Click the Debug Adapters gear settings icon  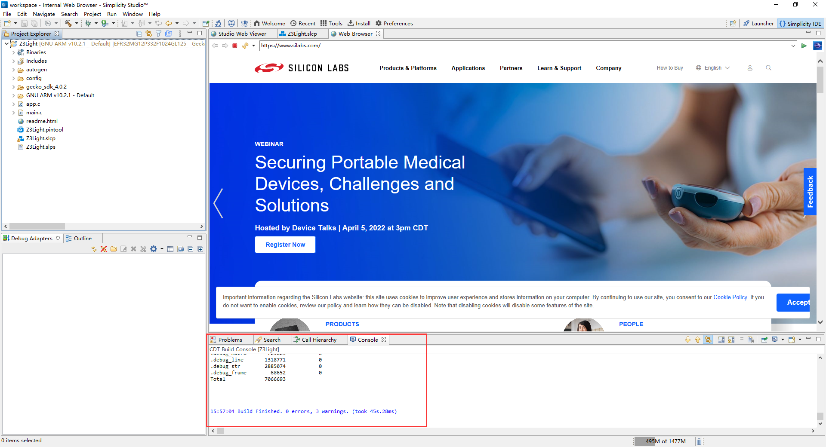[x=154, y=249]
